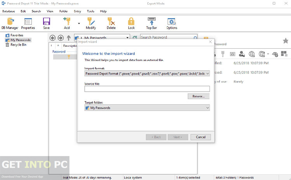Image resolution: width=291 pixels, height=180 pixels.
Task: Click the Description column header
Action: pos(69,46)
